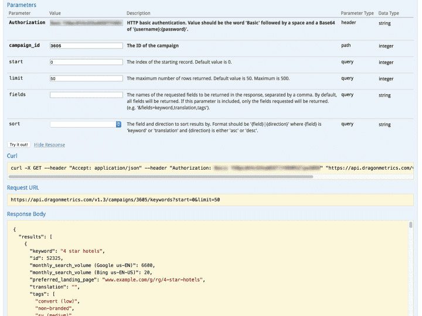Image resolution: width=422 pixels, height=316 pixels.
Task: Click the 'Try it out!' button
Action: [x=18, y=145]
